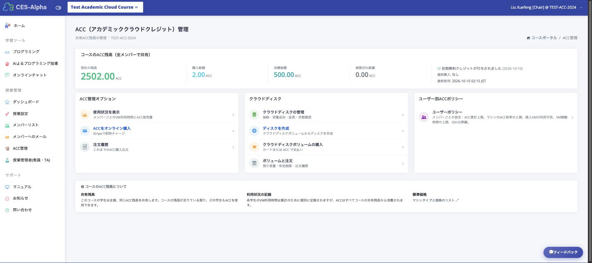Open the Test Academic Cloud Course button

tap(105, 7)
